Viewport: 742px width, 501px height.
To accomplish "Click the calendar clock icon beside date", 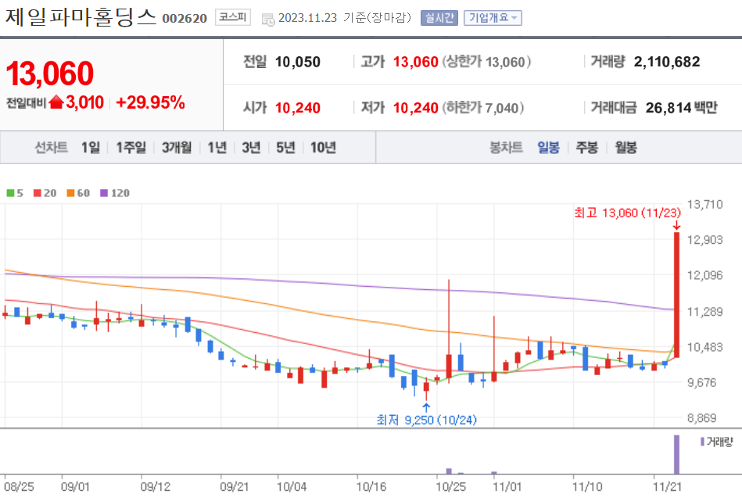I will tap(268, 20).
